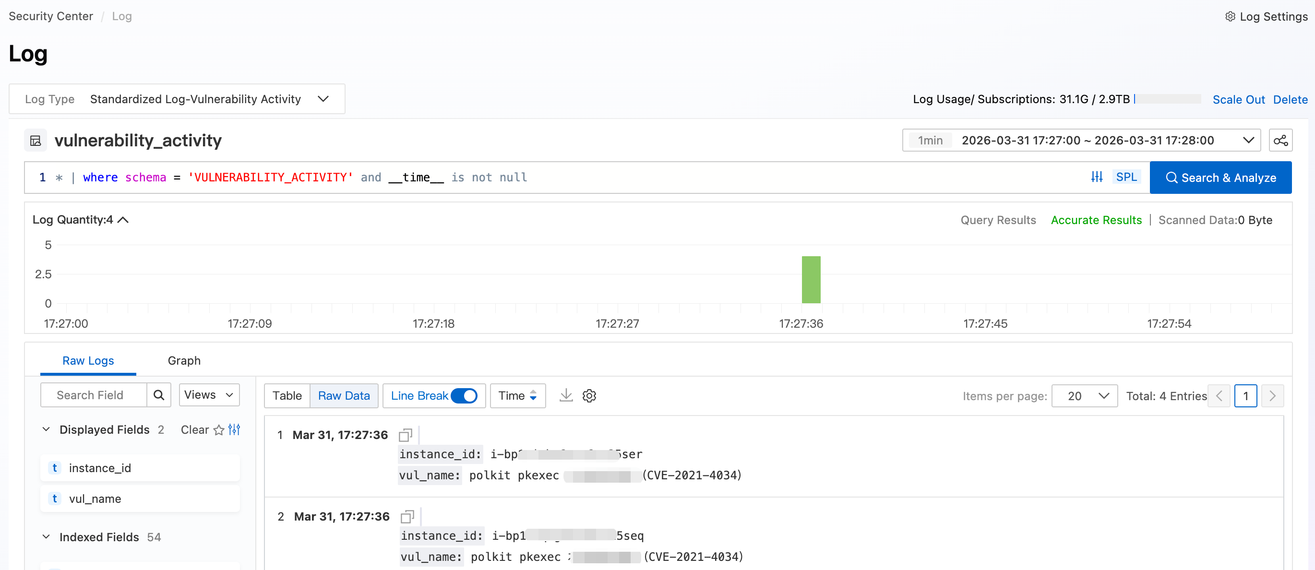Click the green histogram bar at 17:27:36

tap(811, 280)
